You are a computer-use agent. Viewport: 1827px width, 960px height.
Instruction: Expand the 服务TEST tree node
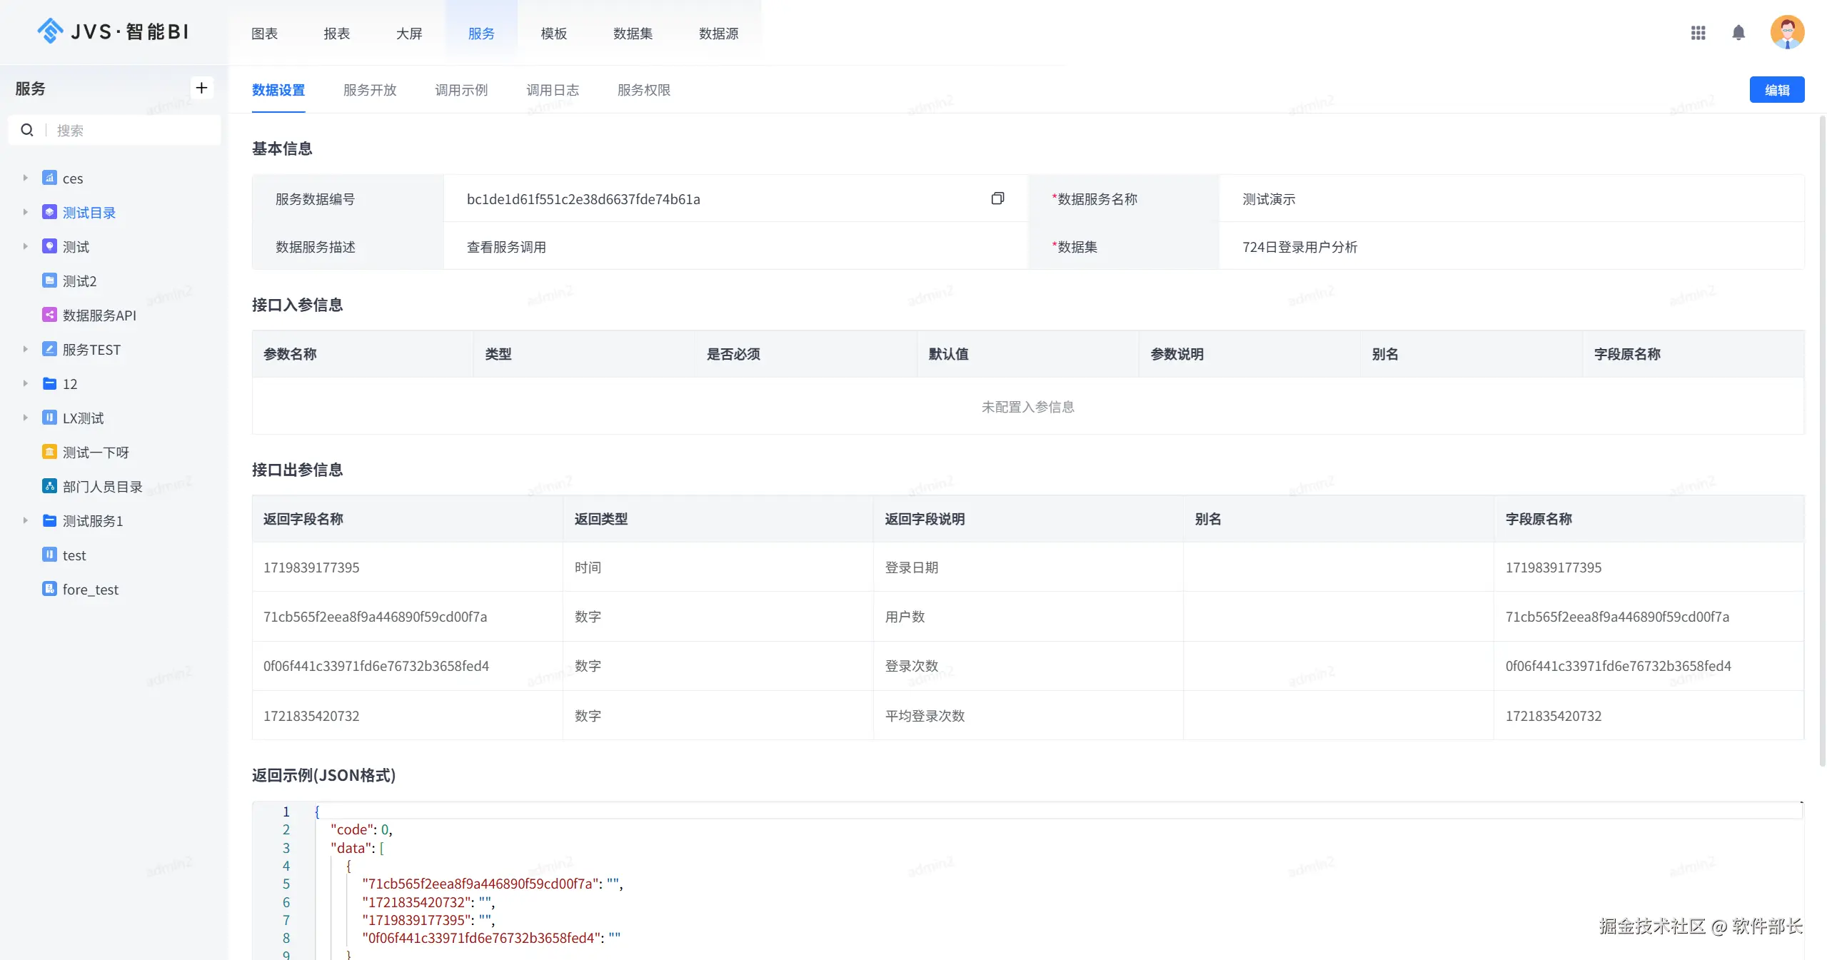click(25, 349)
